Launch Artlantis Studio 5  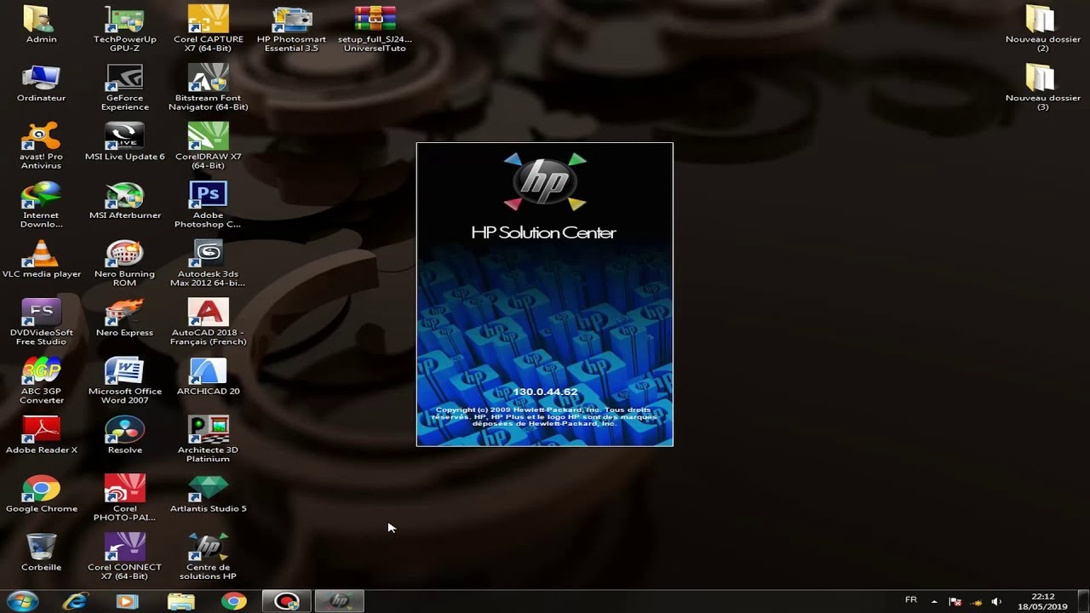pos(208,495)
